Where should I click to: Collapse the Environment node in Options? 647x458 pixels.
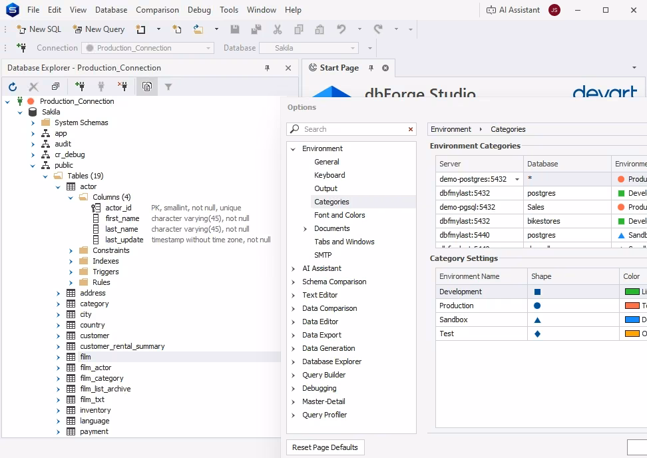(293, 149)
